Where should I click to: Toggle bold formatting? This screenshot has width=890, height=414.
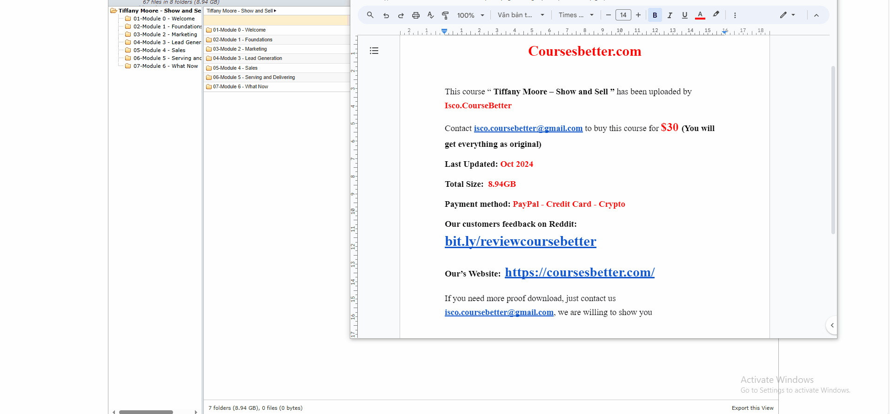[655, 15]
